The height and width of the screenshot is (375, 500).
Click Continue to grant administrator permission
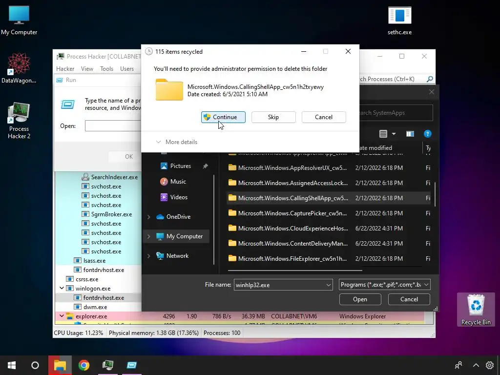[x=223, y=117]
